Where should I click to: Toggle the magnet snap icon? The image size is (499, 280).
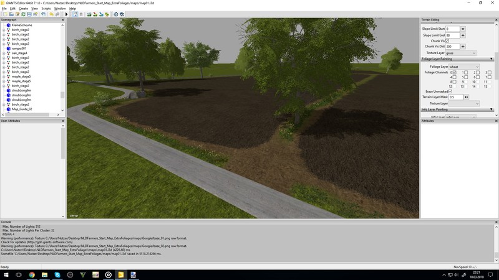click(81, 14)
